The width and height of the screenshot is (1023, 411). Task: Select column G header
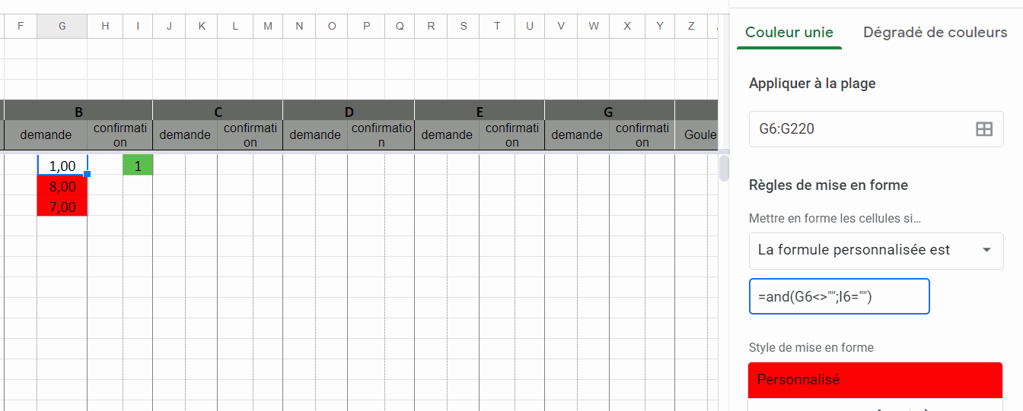pyautogui.click(x=62, y=26)
